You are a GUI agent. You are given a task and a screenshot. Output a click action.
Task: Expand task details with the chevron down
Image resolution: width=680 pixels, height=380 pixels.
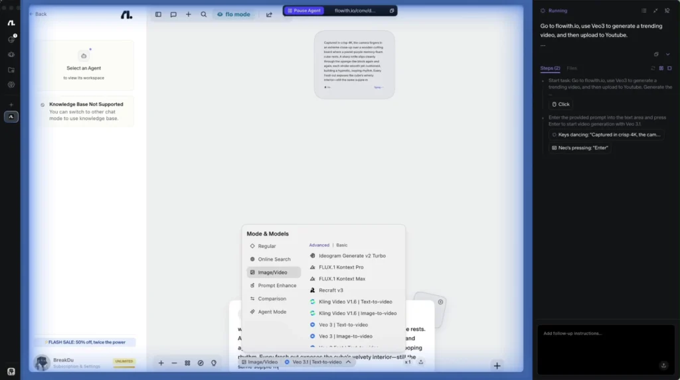click(668, 54)
